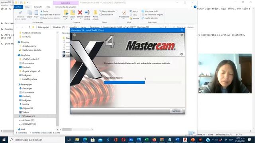
Task: Click Invertir selección
Action: click(150, 18)
